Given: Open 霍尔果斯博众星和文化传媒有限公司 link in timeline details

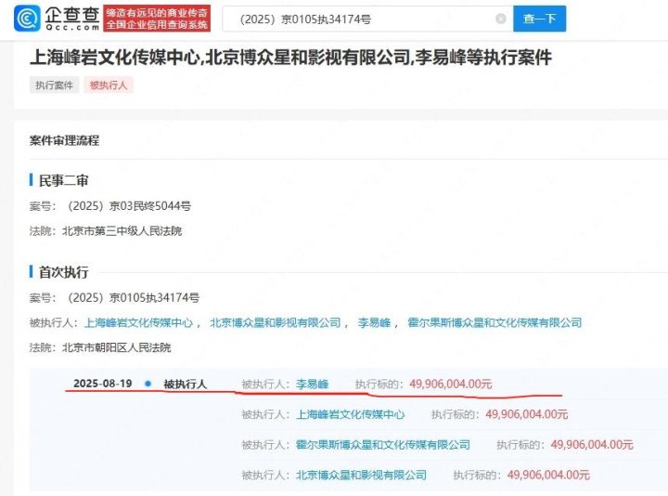Looking at the screenshot, I should (383, 445).
